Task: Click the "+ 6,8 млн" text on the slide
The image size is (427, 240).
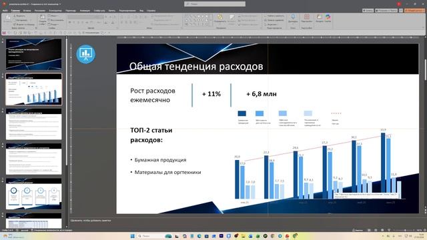Action: (262, 94)
